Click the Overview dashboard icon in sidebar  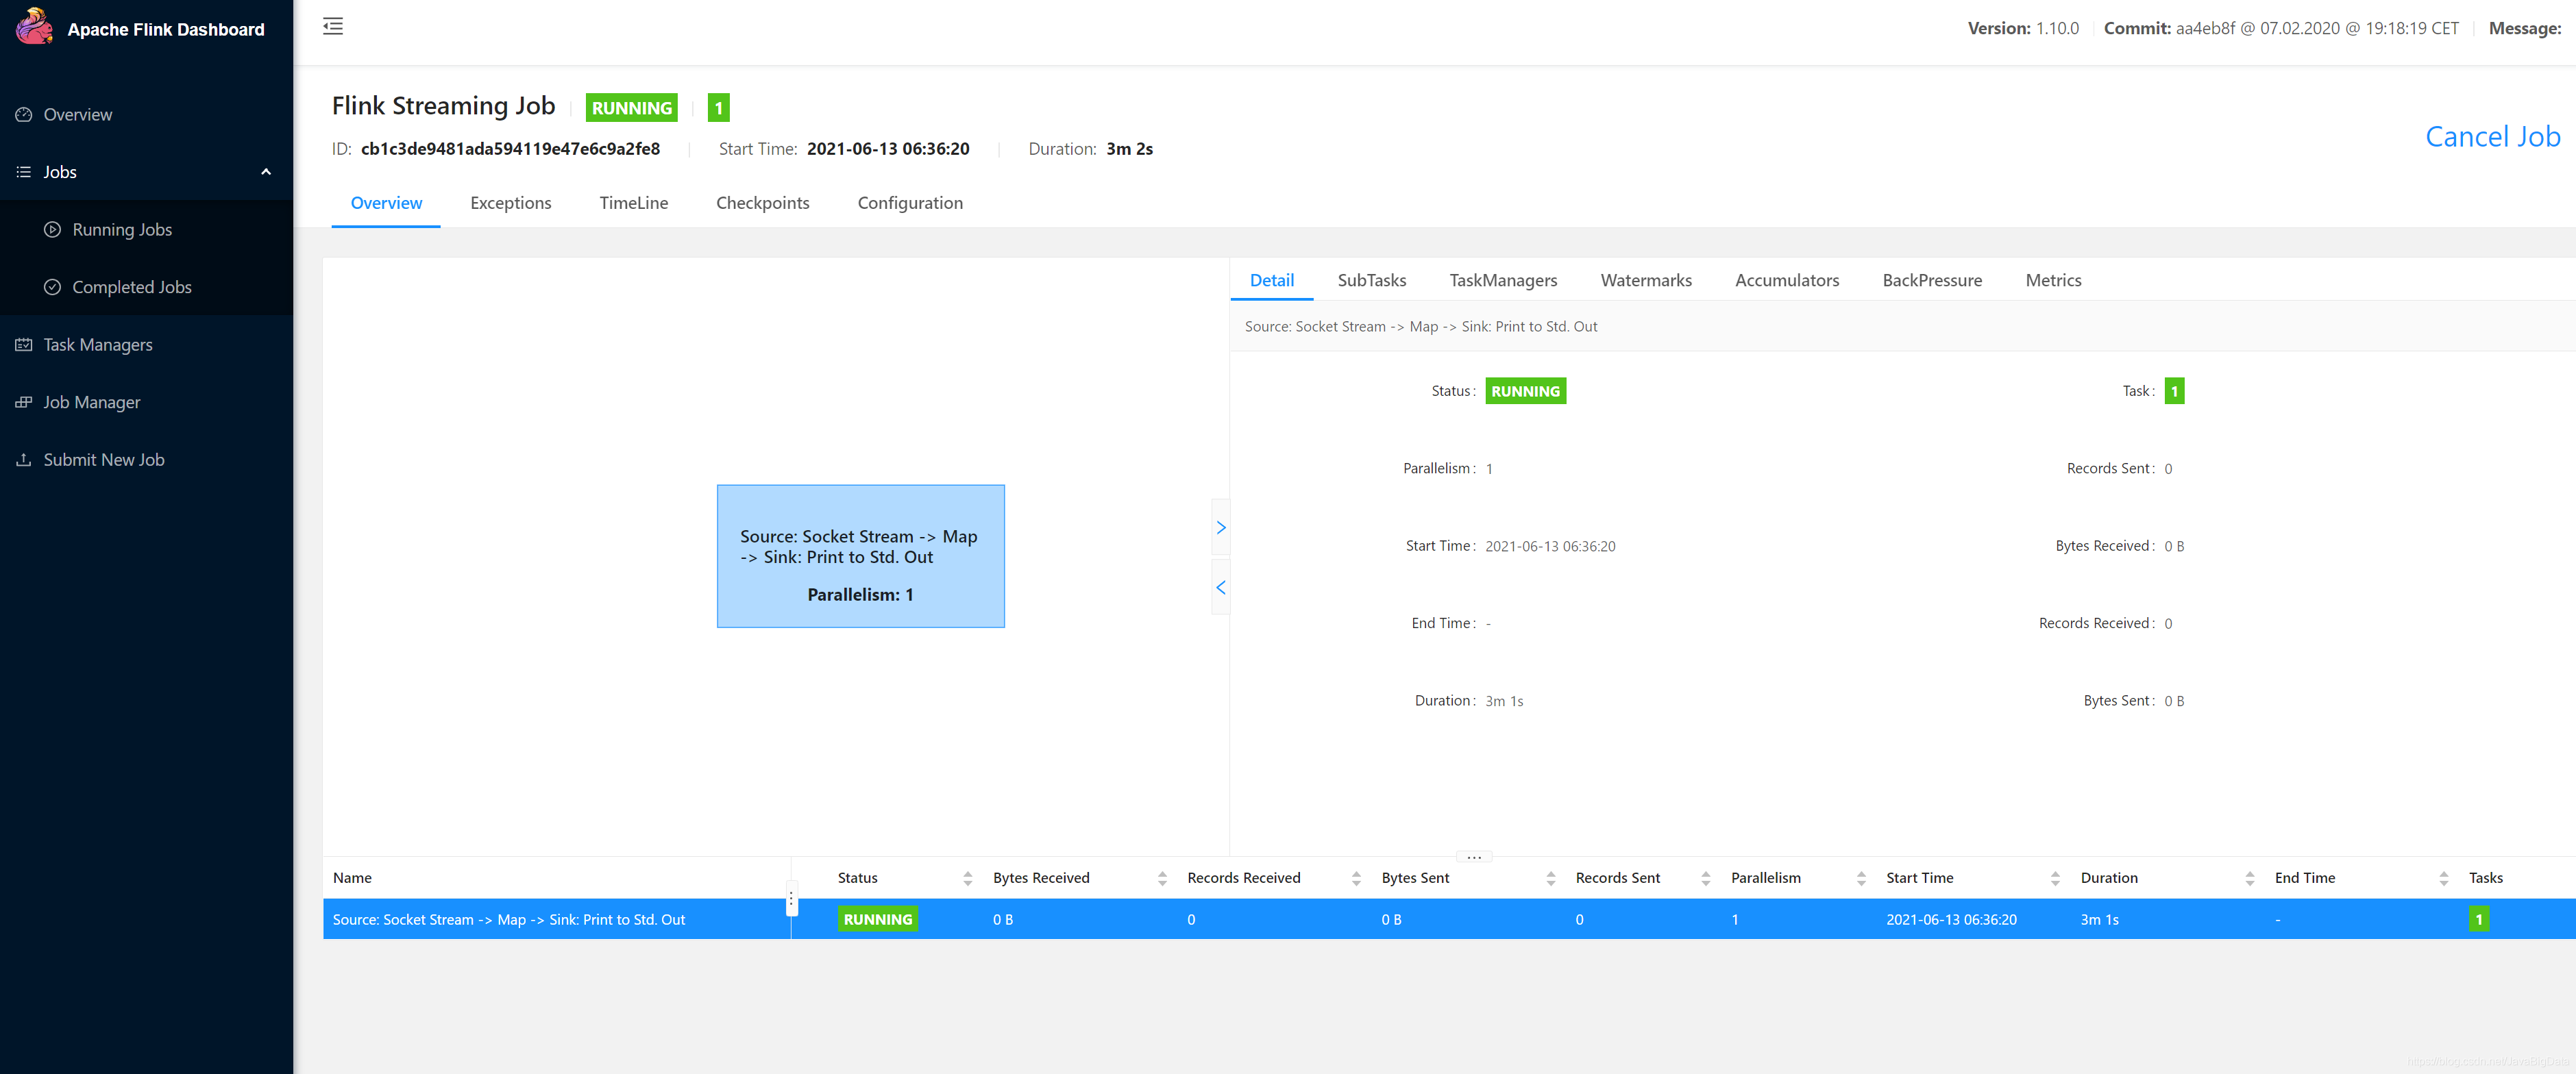[x=24, y=115]
